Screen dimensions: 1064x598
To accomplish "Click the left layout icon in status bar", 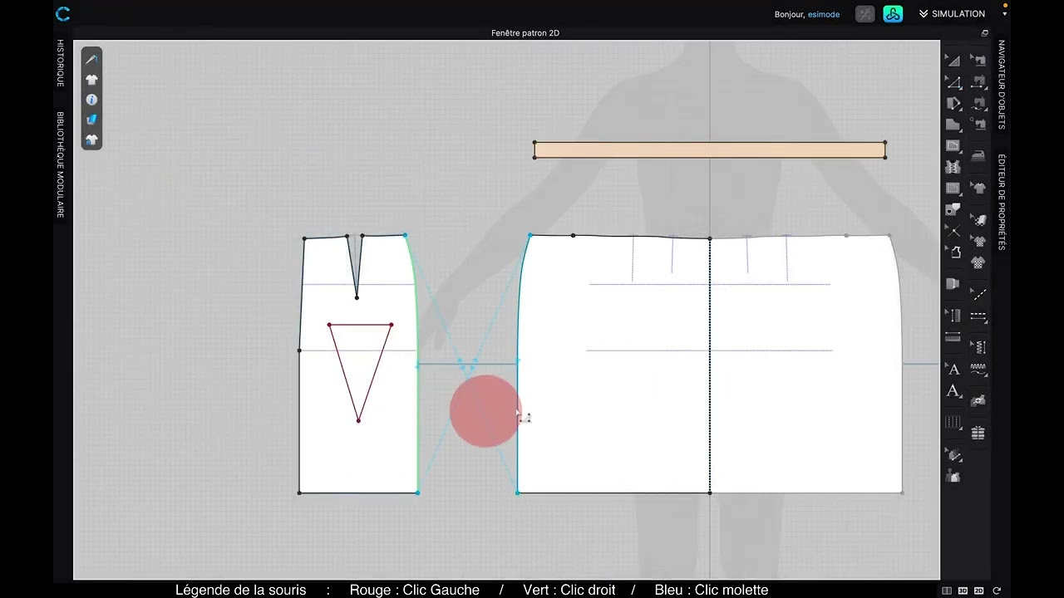I will click(947, 591).
